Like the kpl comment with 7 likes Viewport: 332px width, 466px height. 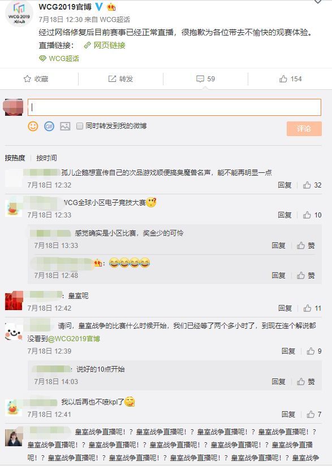314,414
